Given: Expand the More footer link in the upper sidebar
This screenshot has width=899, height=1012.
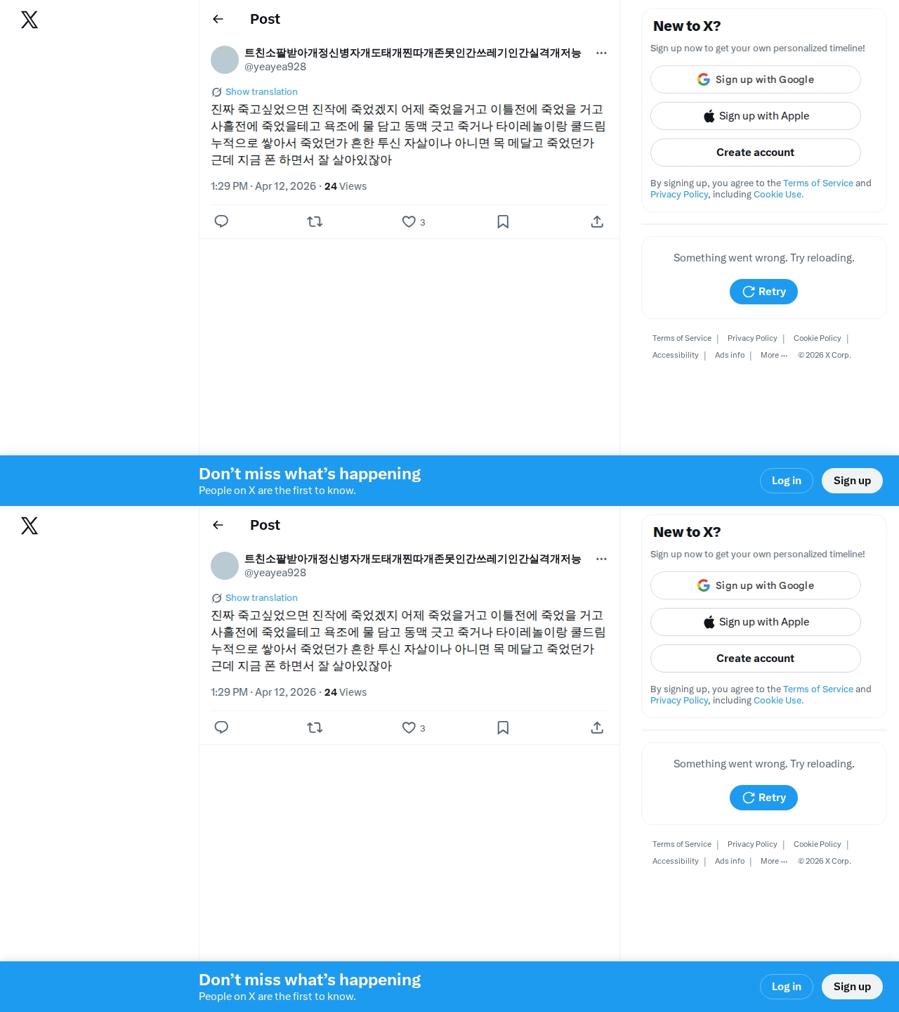Looking at the screenshot, I should [x=774, y=355].
